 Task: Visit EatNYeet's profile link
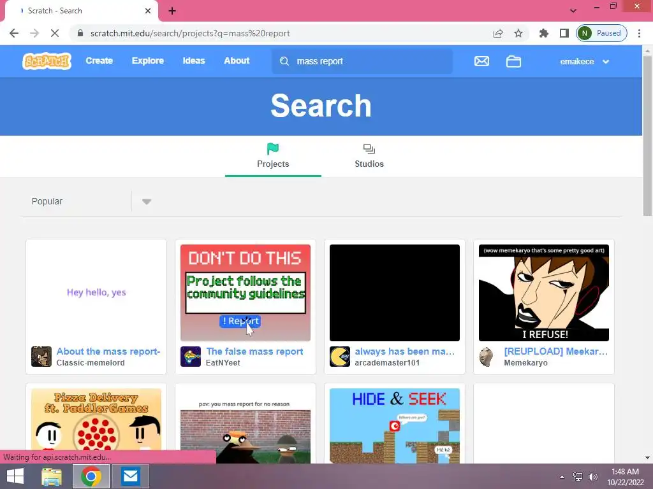click(x=223, y=362)
